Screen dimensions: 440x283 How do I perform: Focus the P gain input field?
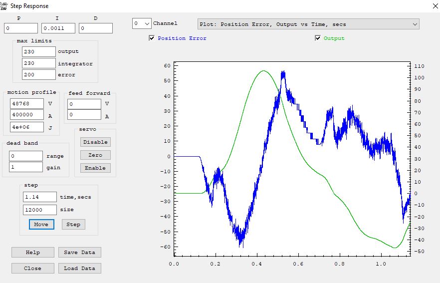(21, 28)
